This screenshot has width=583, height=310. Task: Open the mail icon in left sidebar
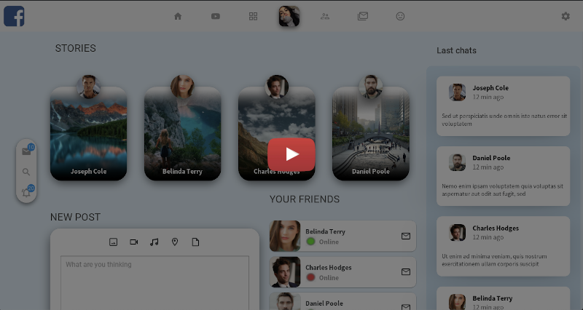click(26, 151)
